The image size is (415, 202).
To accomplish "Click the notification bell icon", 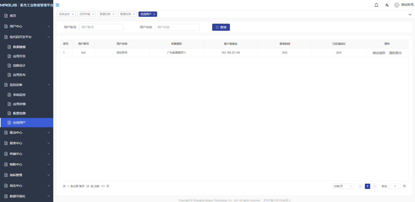I will pos(376,5).
